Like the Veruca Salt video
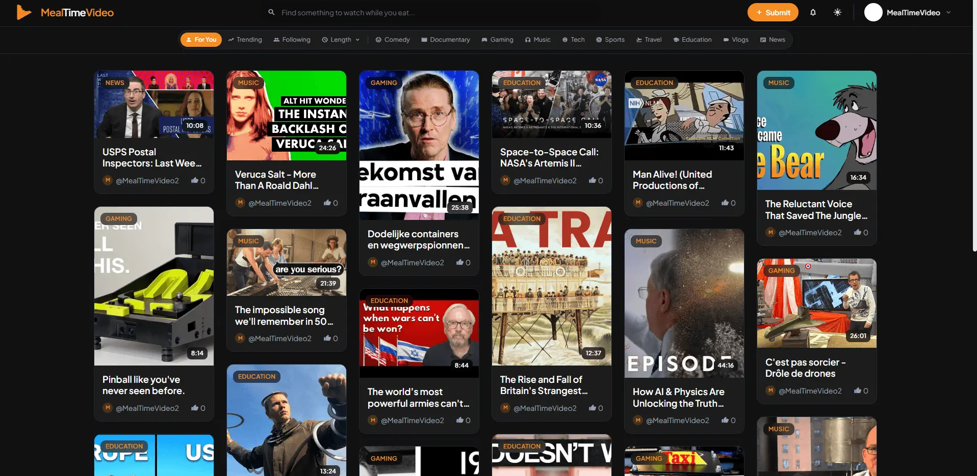Image resolution: width=977 pixels, height=476 pixels. coord(330,203)
